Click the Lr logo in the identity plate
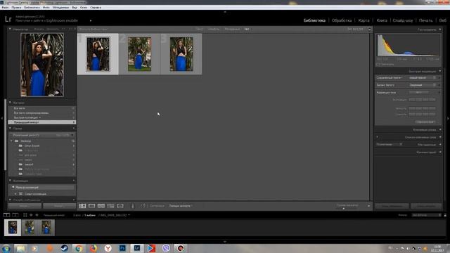Image resolution: width=450 pixels, height=253 pixels. [8, 19]
